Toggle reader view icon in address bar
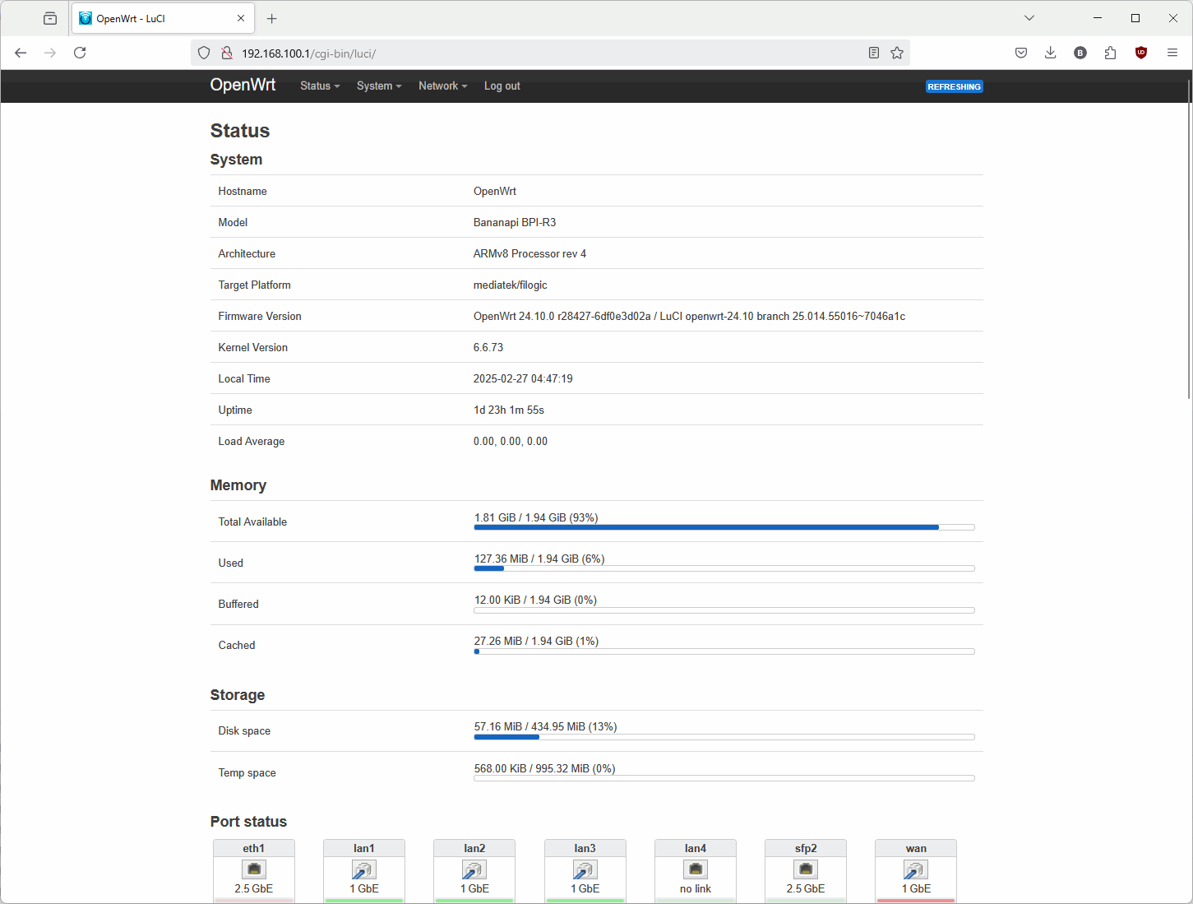Screen dimensions: 1193x904 [874, 53]
